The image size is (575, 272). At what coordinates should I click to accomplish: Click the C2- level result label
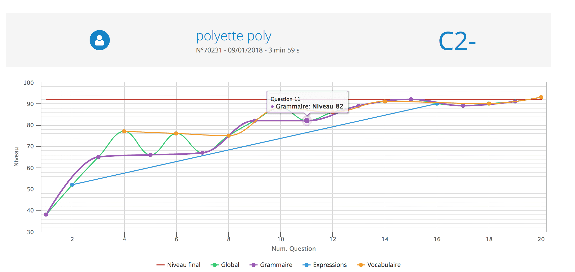point(457,41)
